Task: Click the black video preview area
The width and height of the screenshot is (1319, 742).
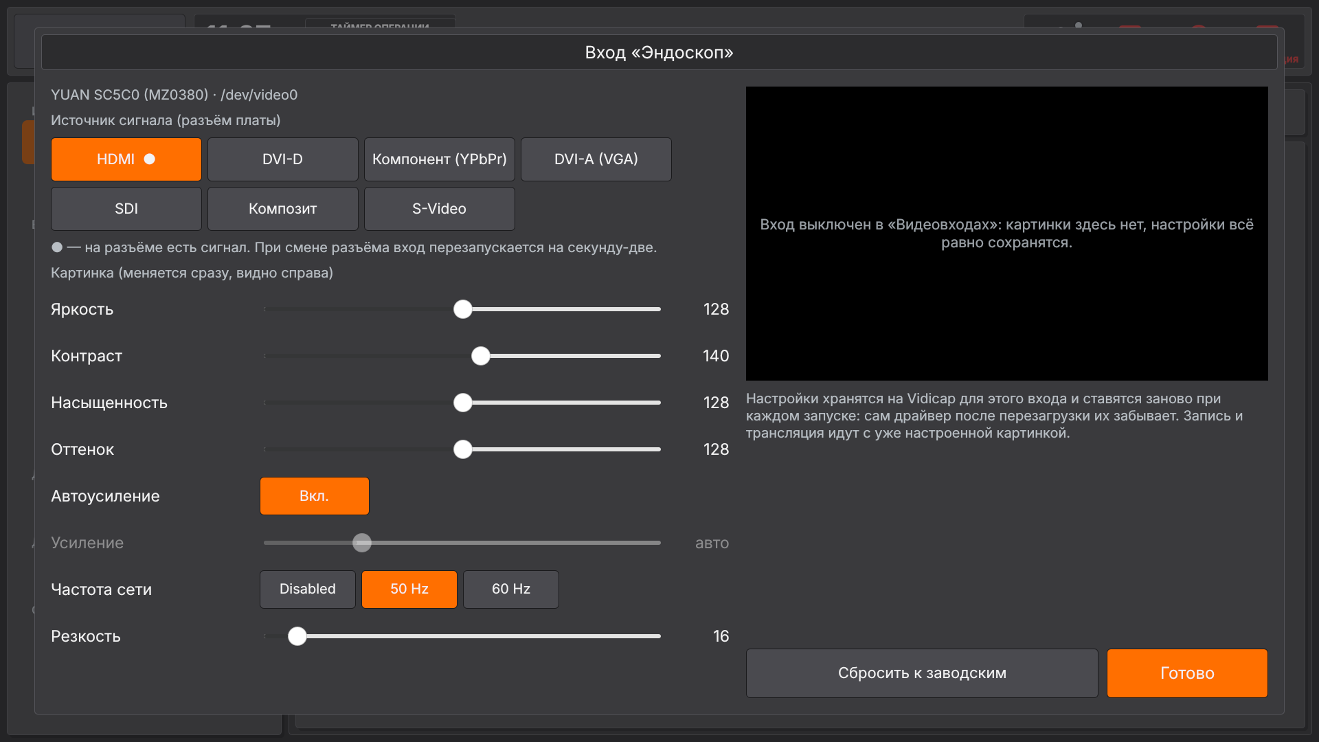Action: click(1007, 234)
